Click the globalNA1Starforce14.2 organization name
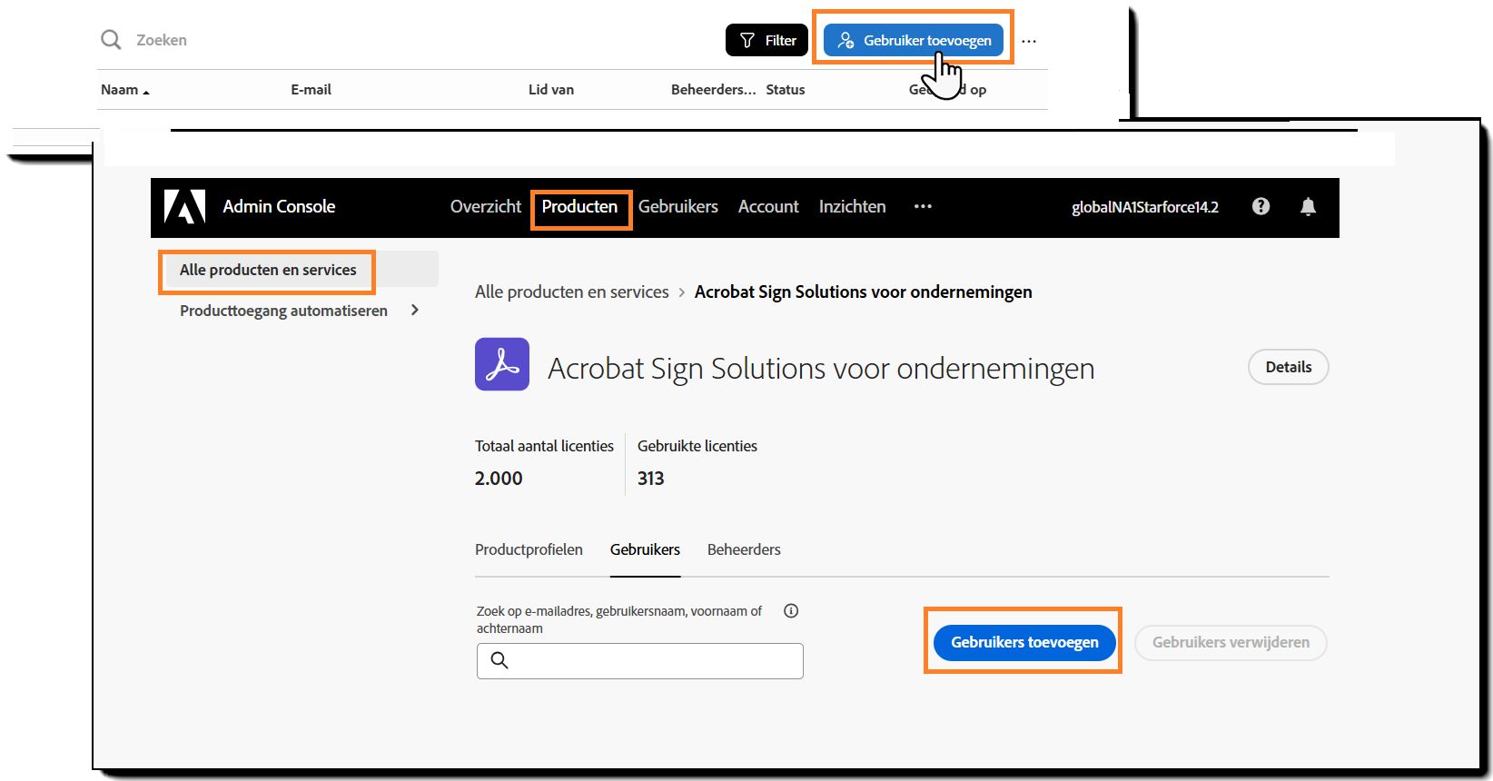This screenshot has height=781, width=1493. (1145, 207)
